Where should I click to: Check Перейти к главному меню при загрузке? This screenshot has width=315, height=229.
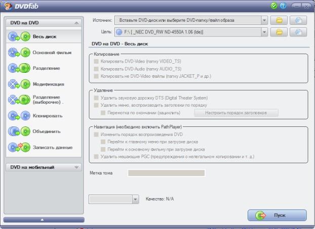tap(103, 142)
